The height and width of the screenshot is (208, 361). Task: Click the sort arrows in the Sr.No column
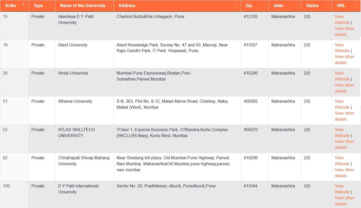(24, 5)
